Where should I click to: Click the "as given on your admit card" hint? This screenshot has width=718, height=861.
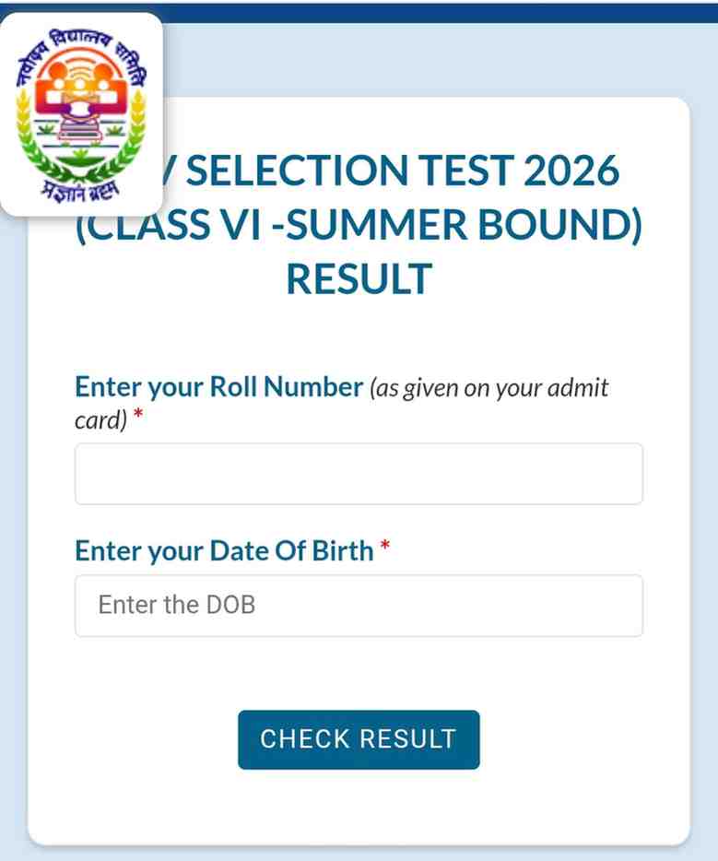pyautogui.click(x=488, y=388)
